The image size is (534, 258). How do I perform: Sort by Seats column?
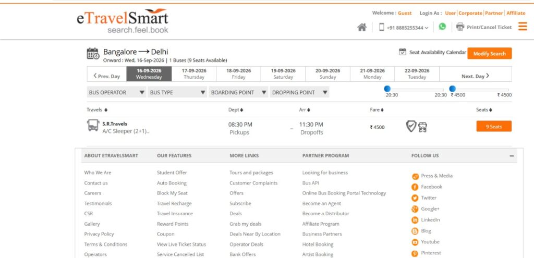(484, 110)
